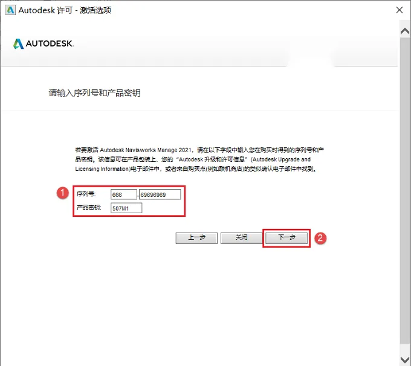Click the 产品密钥 label
411x366 pixels.
89,208
